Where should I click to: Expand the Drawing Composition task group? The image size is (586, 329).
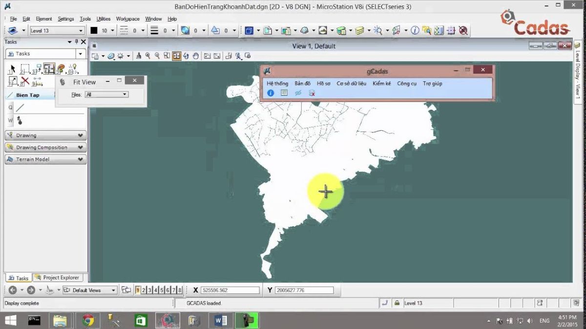pos(45,147)
